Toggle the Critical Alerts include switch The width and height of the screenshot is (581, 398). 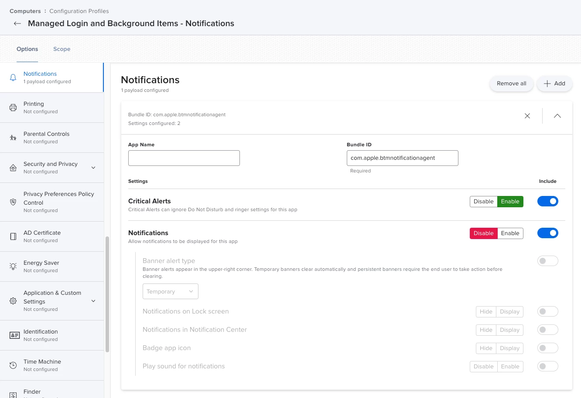click(x=548, y=201)
